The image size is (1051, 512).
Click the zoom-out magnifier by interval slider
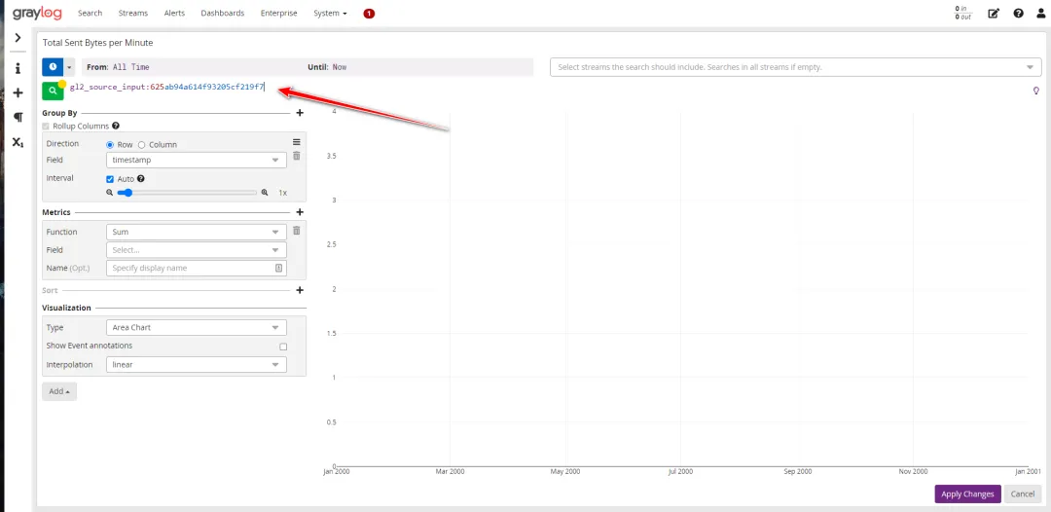pyautogui.click(x=110, y=193)
